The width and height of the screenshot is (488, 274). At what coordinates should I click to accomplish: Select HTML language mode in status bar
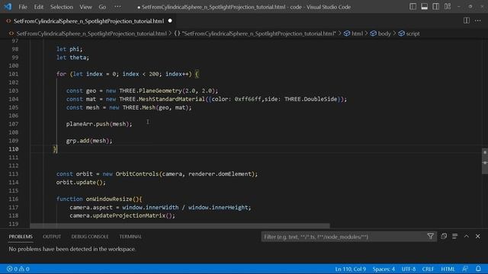[448, 269]
